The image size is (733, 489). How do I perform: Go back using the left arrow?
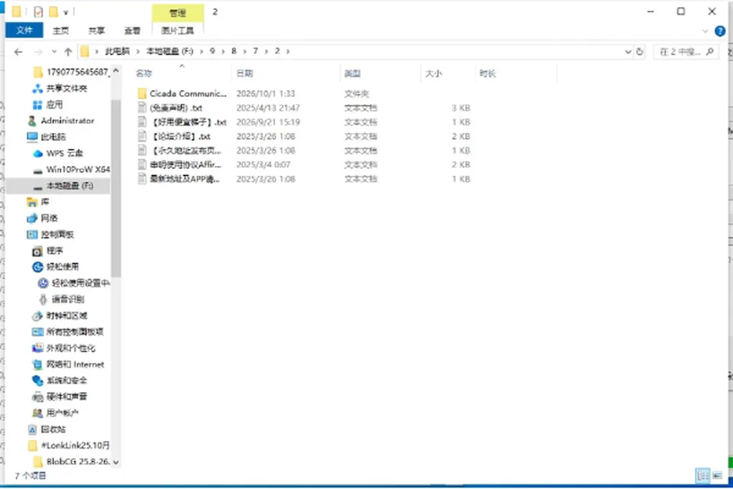18,51
